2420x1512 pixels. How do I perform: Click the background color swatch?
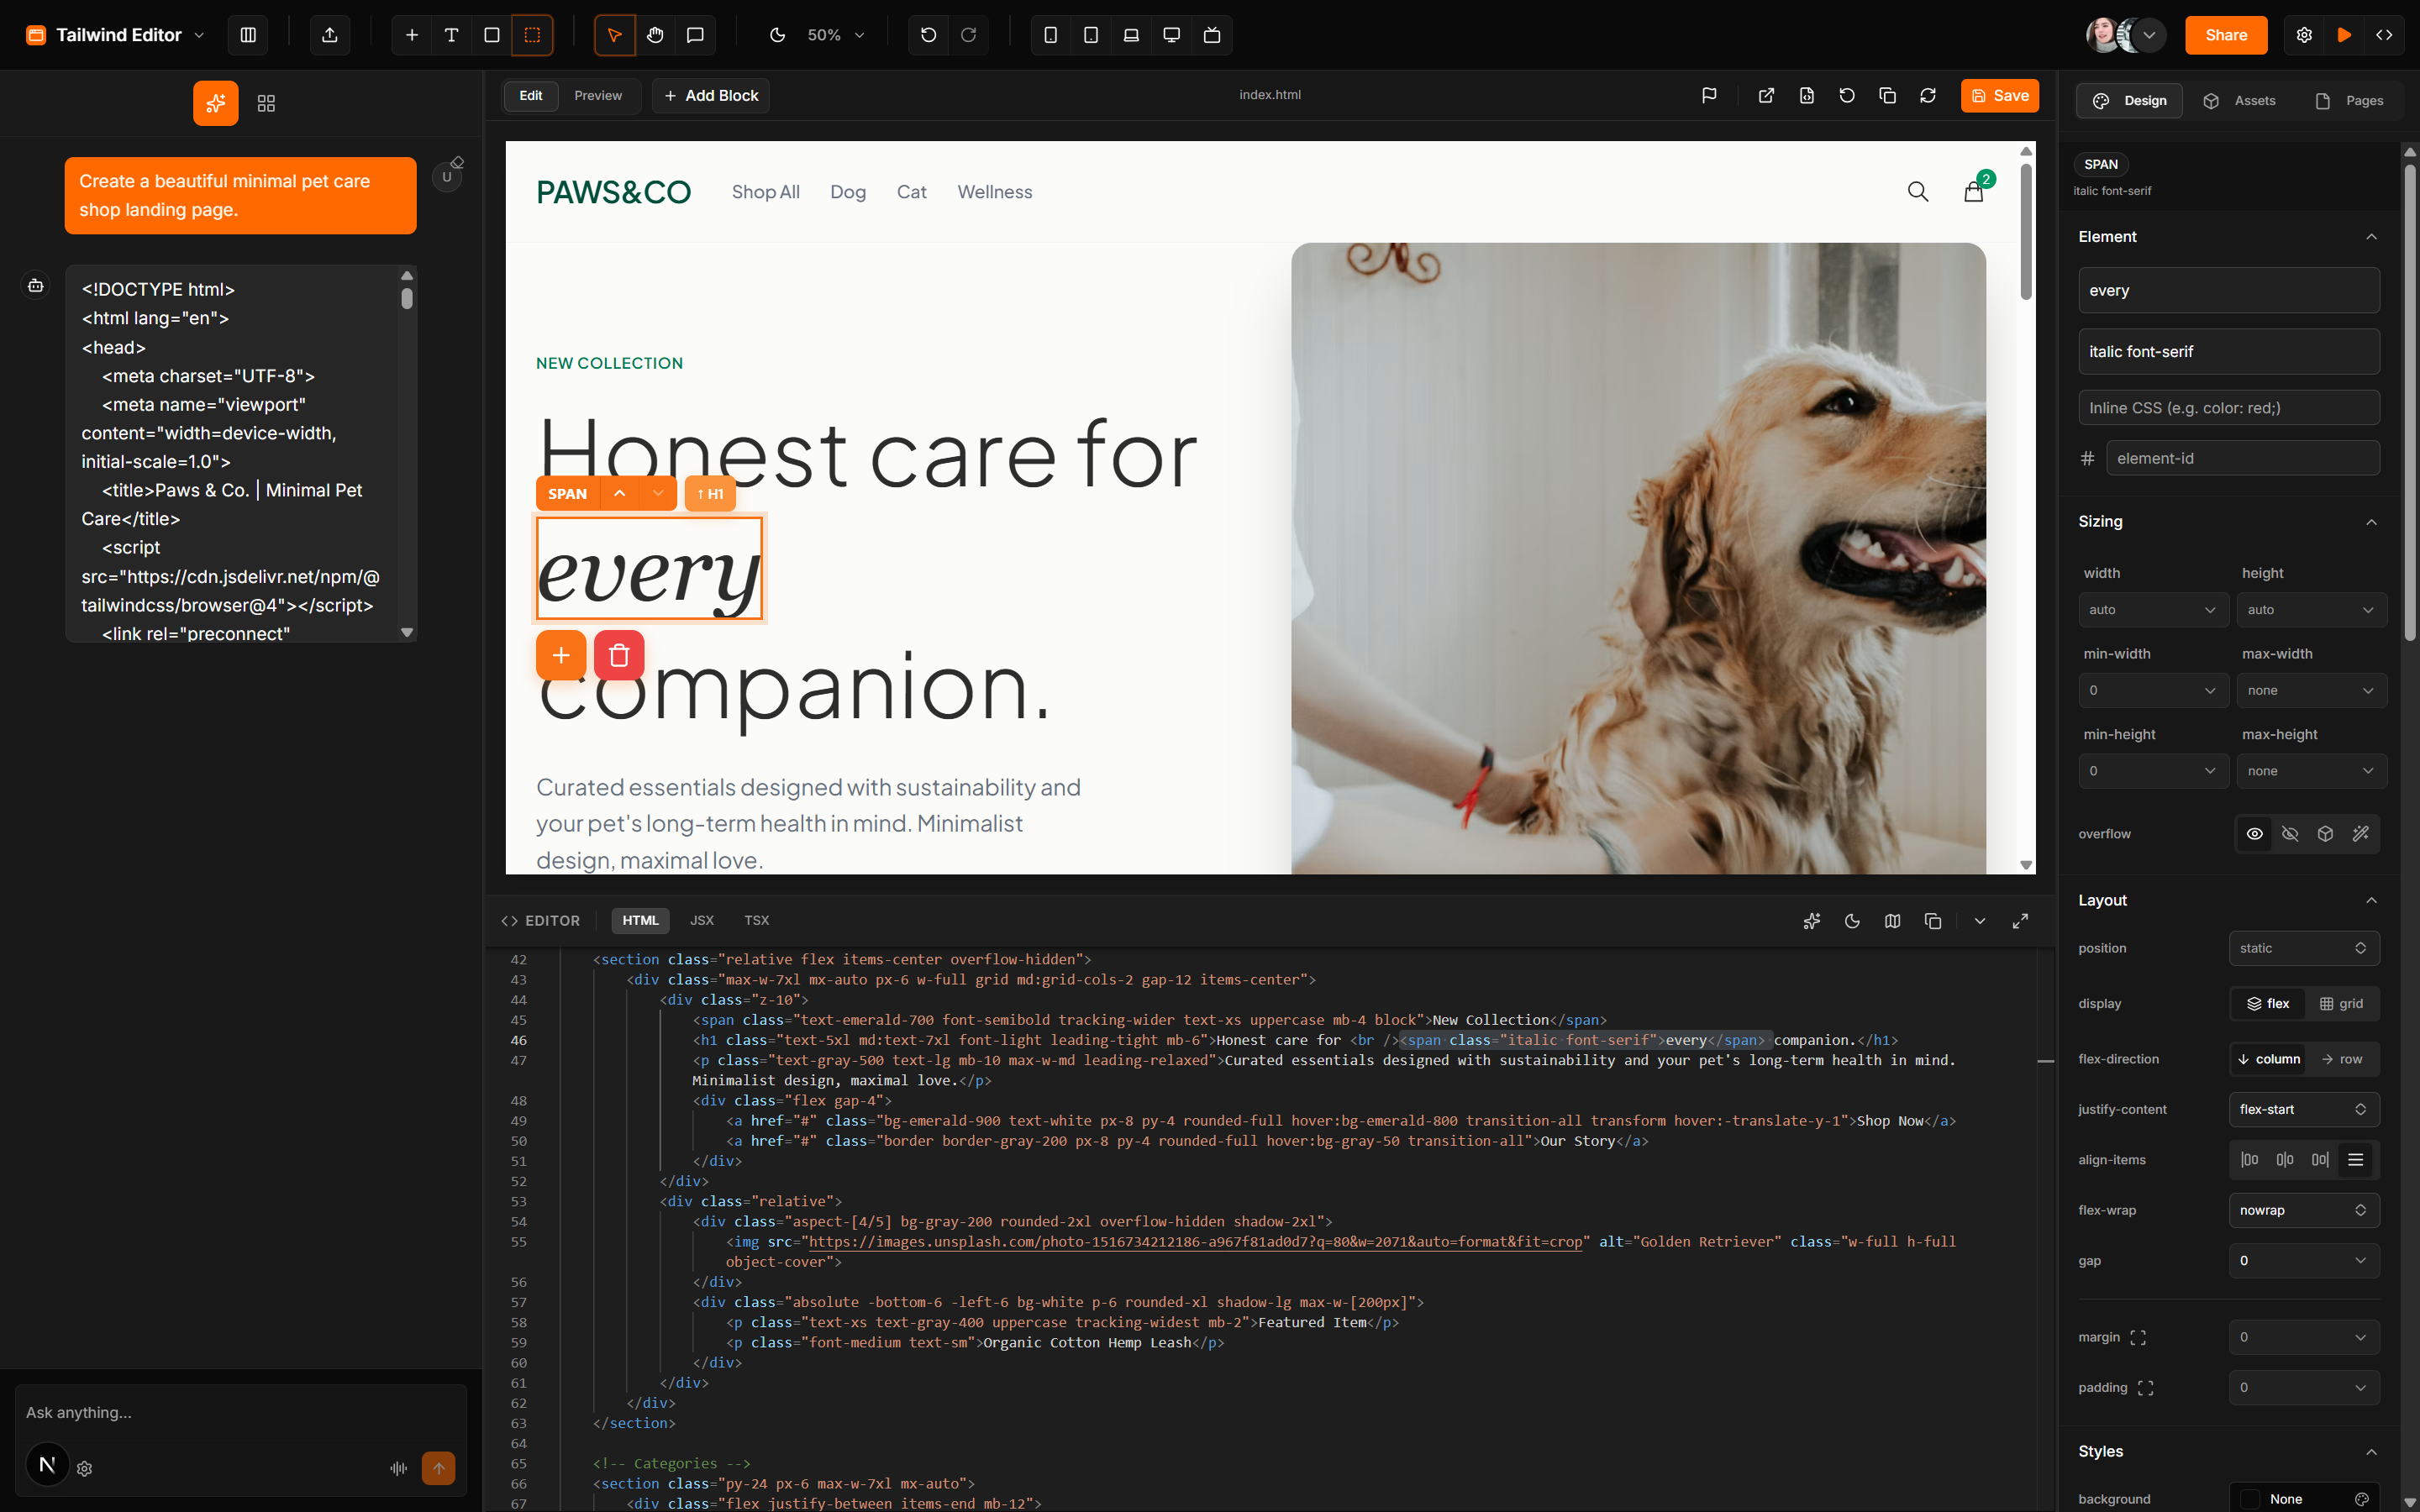(x=2250, y=1499)
